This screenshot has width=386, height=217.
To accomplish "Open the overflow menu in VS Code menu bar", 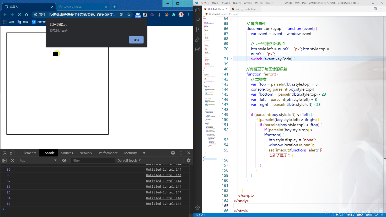I will point(278,3).
